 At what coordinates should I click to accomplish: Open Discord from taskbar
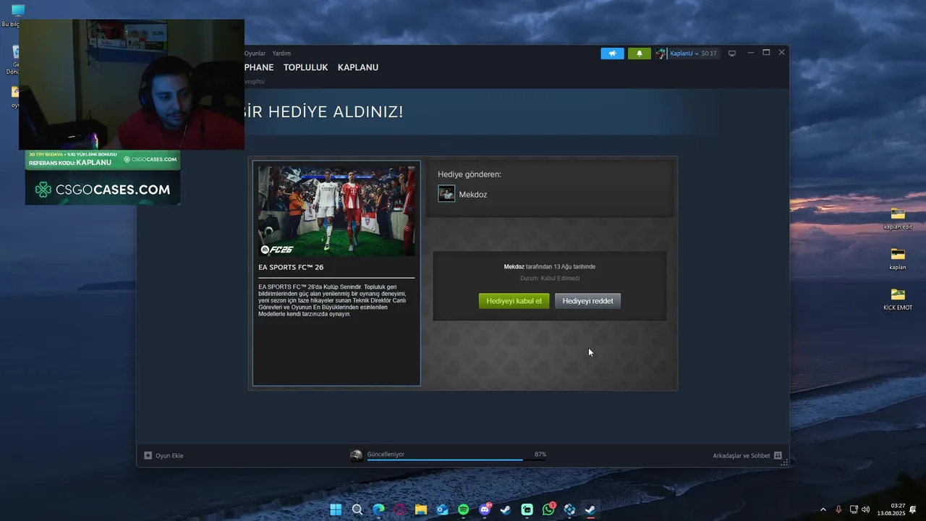tap(485, 509)
